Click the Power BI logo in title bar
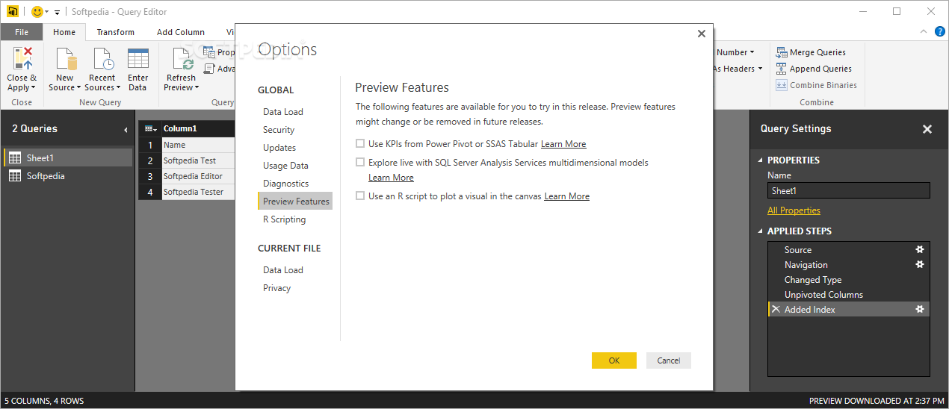The image size is (949, 409). [12, 11]
